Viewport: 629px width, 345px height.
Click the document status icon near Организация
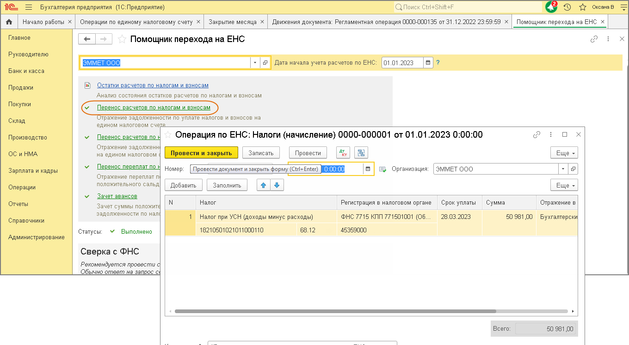(382, 169)
